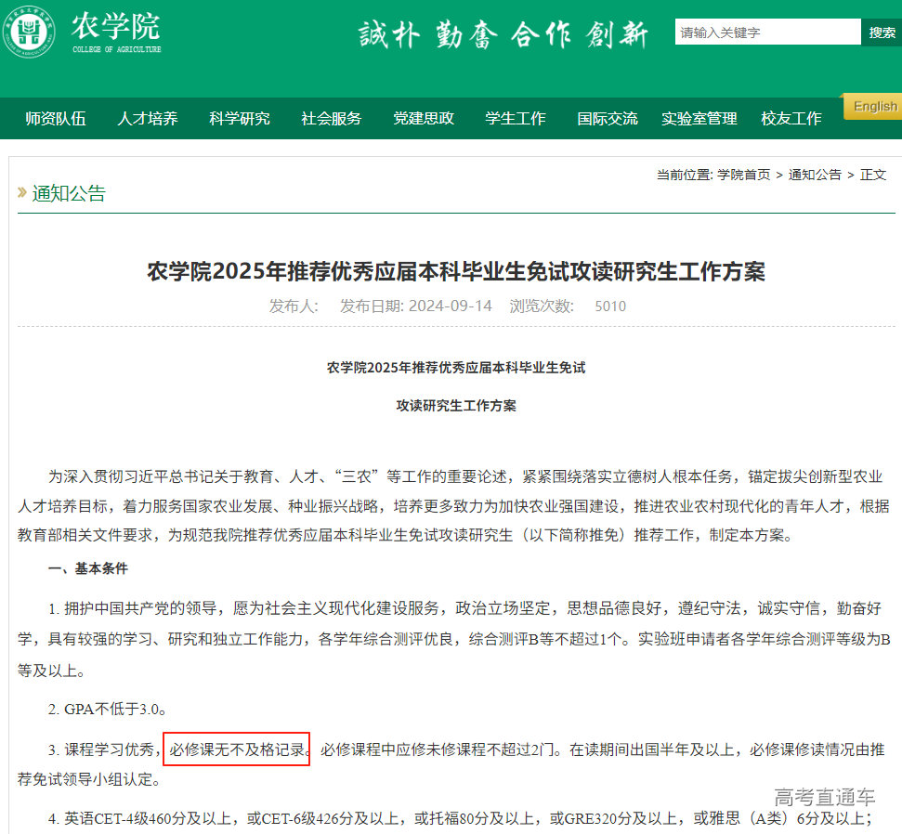Select 实验室管理 in the navigation bar
Screen dimensions: 902x834
pos(699,119)
